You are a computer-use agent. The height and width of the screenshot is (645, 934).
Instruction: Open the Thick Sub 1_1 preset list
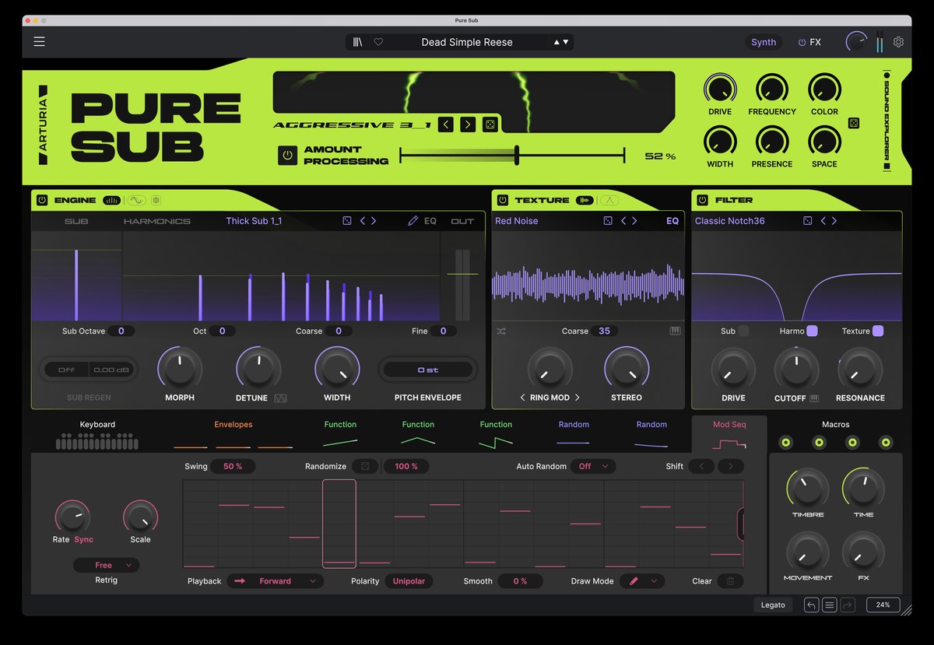(x=254, y=221)
